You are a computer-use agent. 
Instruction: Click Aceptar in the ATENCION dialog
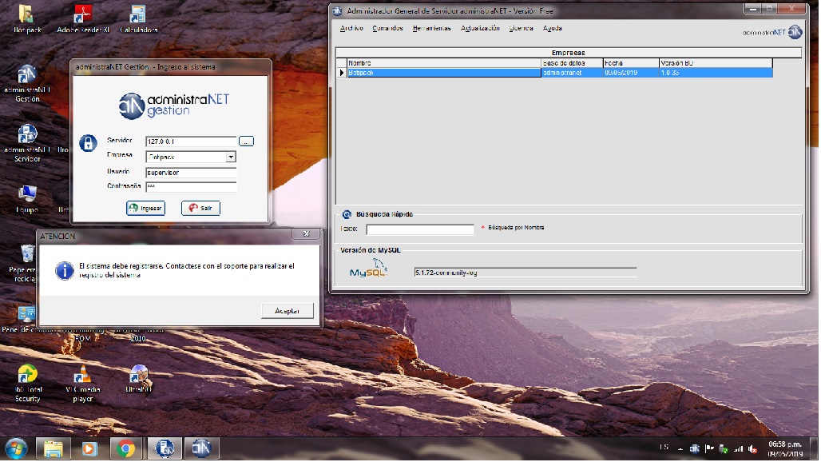tap(288, 311)
